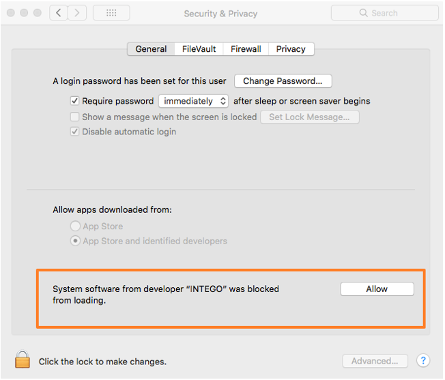Screen dimensions: 445x380
Task: Enable Show a message when screen is locked
Action: [74, 117]
